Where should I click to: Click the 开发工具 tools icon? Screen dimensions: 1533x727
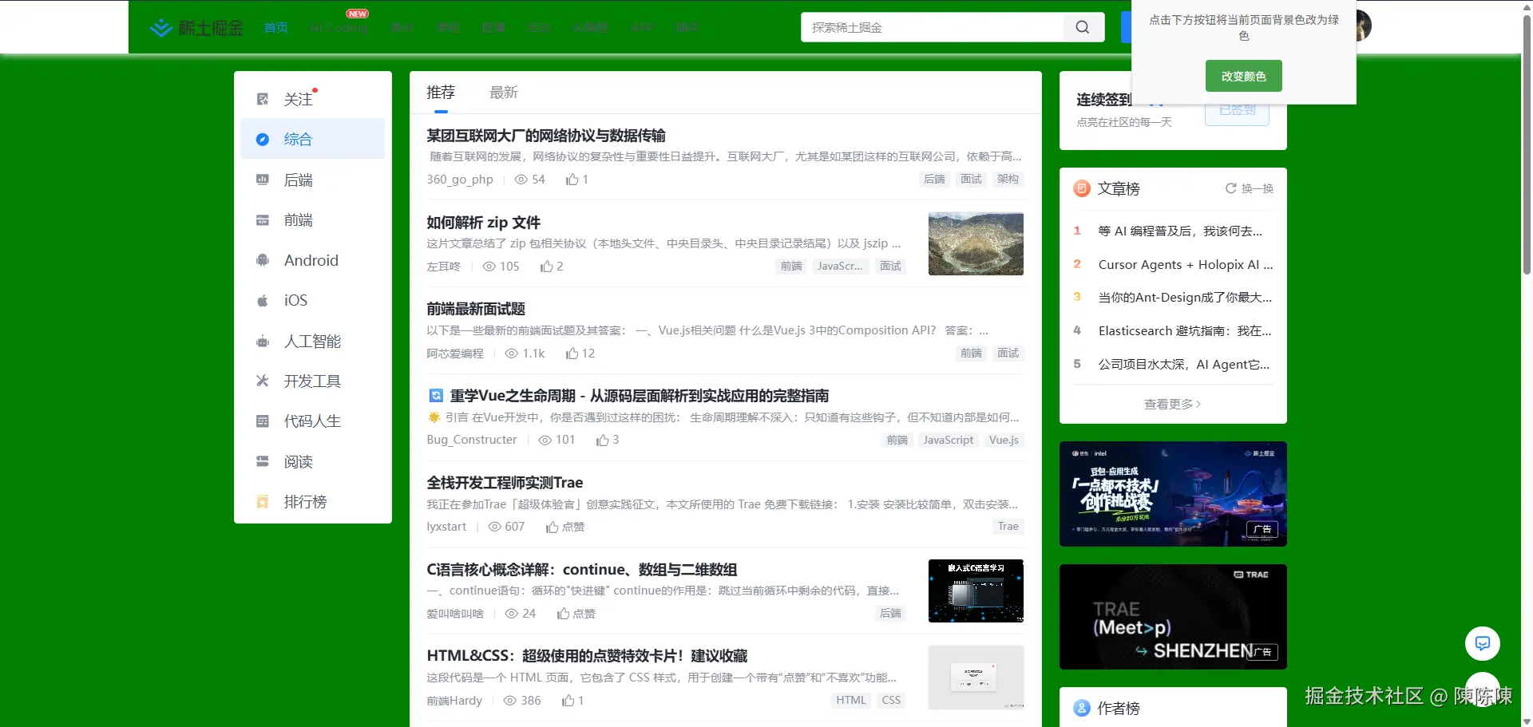[x=263, y=381]
